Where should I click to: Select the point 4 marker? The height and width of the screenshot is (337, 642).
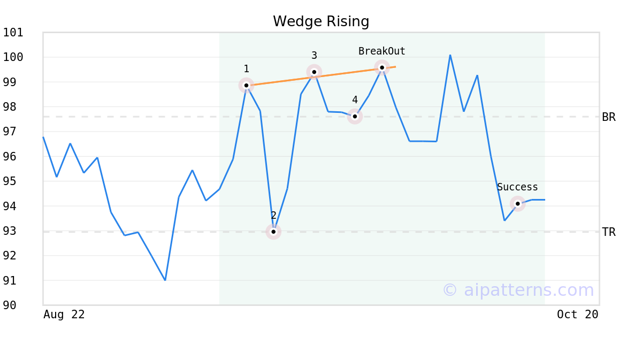[355, 116]
